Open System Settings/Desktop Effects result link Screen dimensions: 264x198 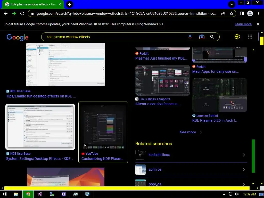pos(40,159)
